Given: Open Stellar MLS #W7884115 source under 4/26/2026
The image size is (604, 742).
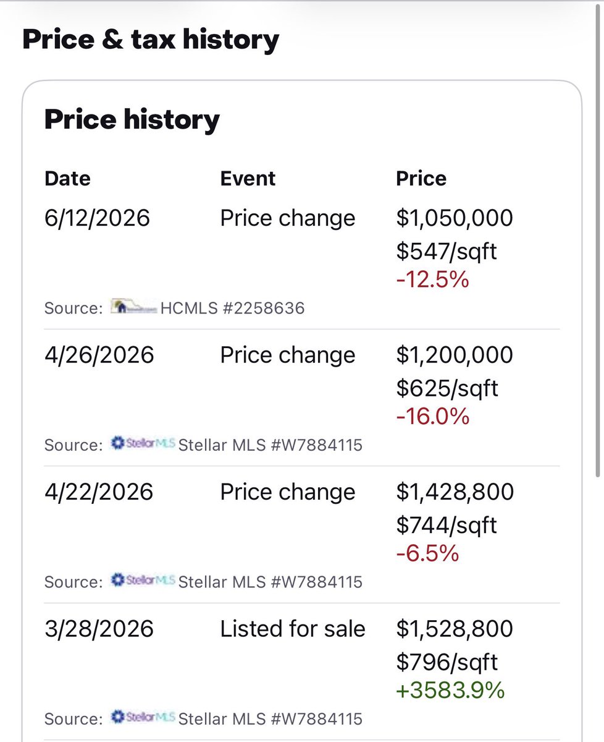Looking at the screenshot, I should click(271, 445).
